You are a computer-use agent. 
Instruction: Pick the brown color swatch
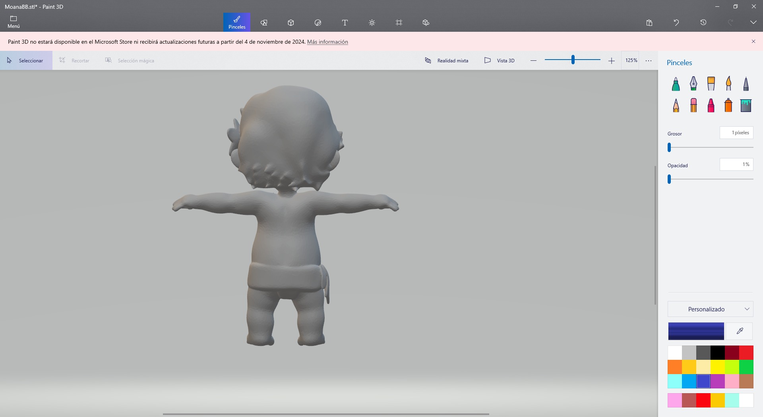click(746, 381)
